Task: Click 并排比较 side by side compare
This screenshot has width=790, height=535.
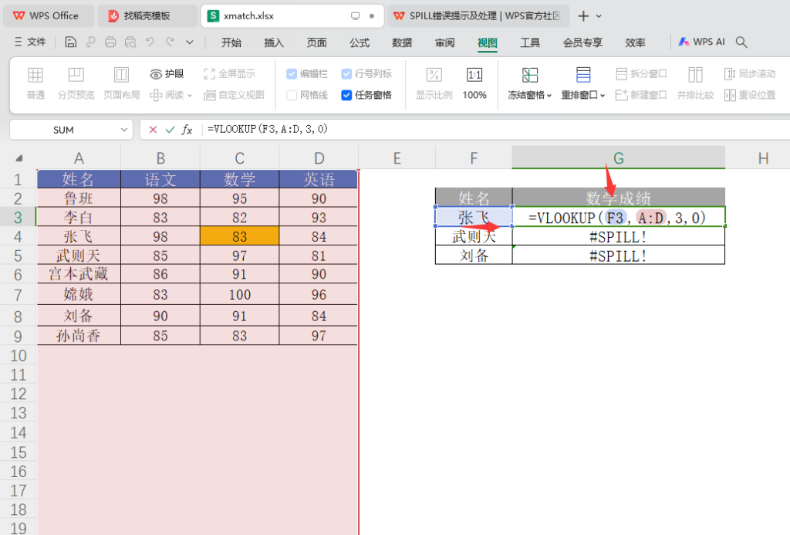Action: point(695,83)
